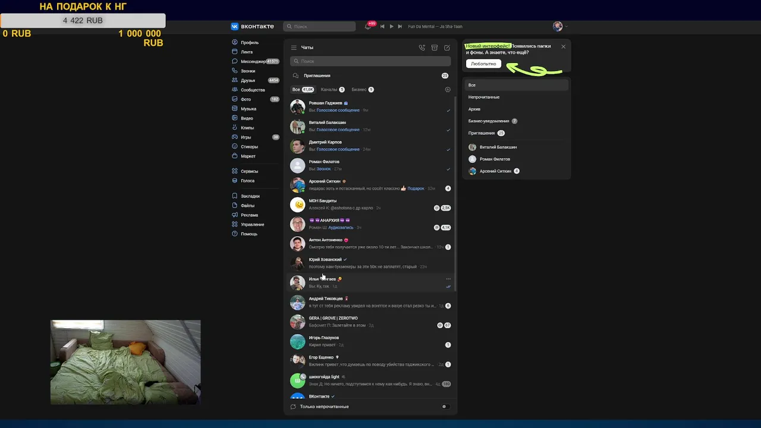Open Приглашения invitations row
The image size is (761, 428).
click(370, 75)
